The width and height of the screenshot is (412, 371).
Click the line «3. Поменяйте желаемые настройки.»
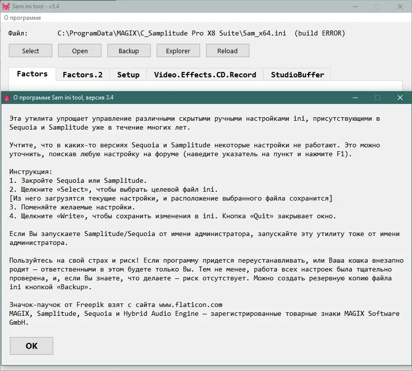72,207
